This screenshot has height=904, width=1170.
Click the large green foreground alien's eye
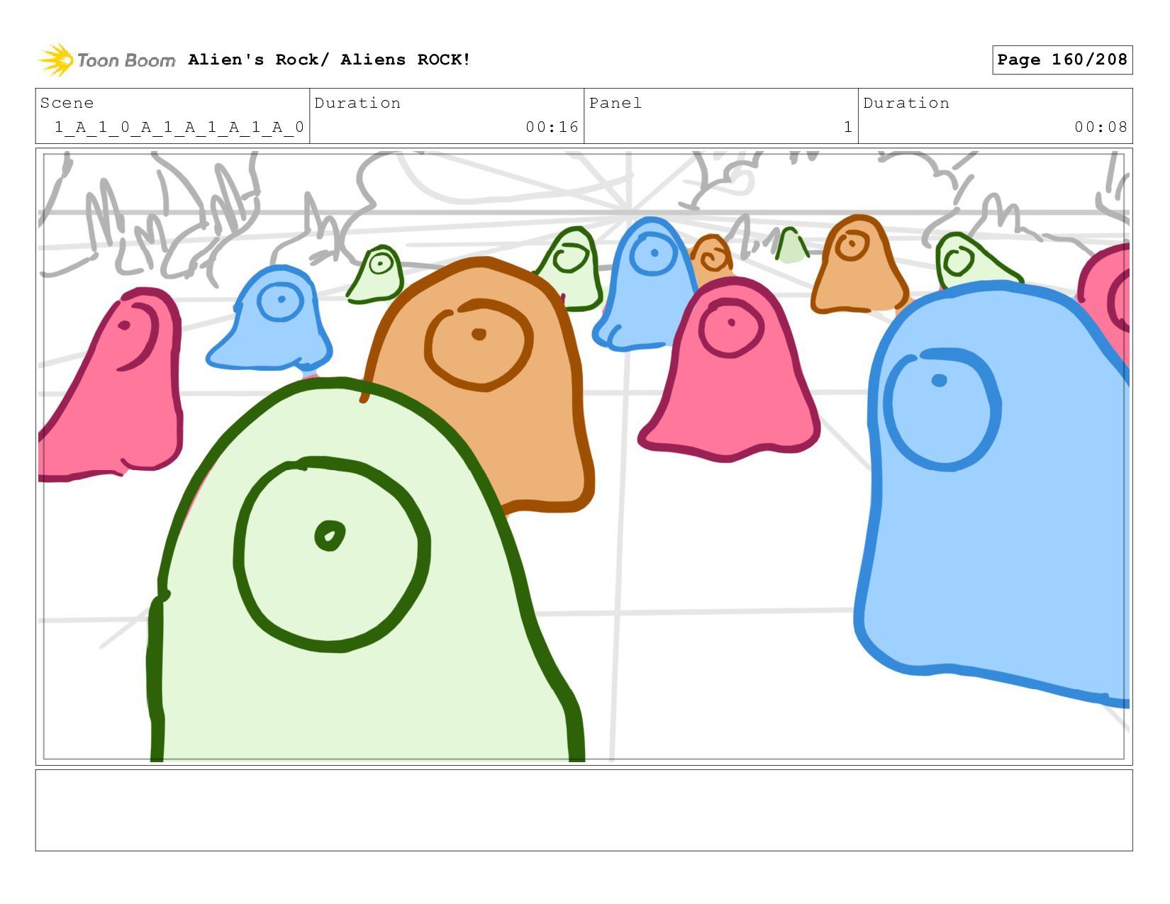click(332, 554)
